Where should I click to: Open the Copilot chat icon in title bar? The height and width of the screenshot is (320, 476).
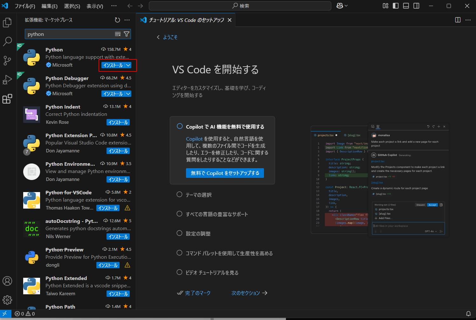click(340, 6)
